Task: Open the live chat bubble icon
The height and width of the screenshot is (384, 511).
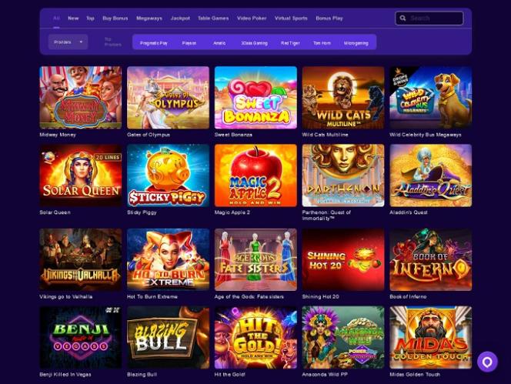Action: click(x=487, y=362)
